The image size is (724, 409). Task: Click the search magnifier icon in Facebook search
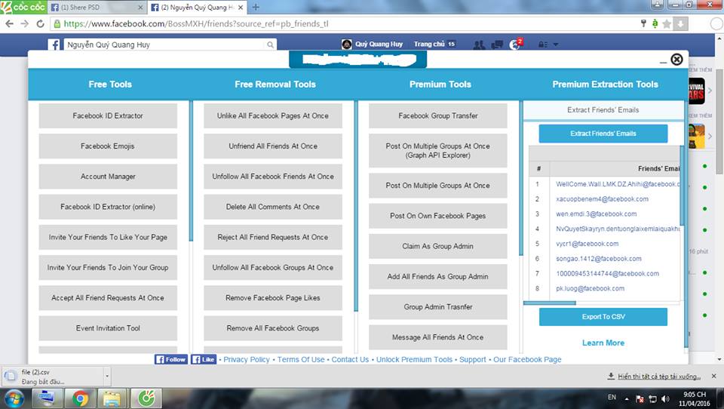click(x=270, y=45)
